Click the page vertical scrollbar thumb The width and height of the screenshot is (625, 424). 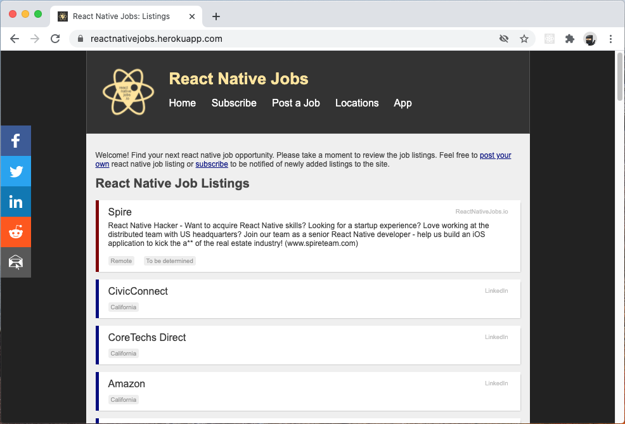tap(620, 77)
